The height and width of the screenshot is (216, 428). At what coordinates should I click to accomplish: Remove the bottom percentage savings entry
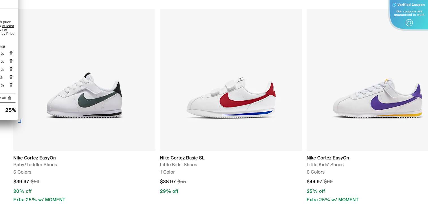(x=11, y=85)
